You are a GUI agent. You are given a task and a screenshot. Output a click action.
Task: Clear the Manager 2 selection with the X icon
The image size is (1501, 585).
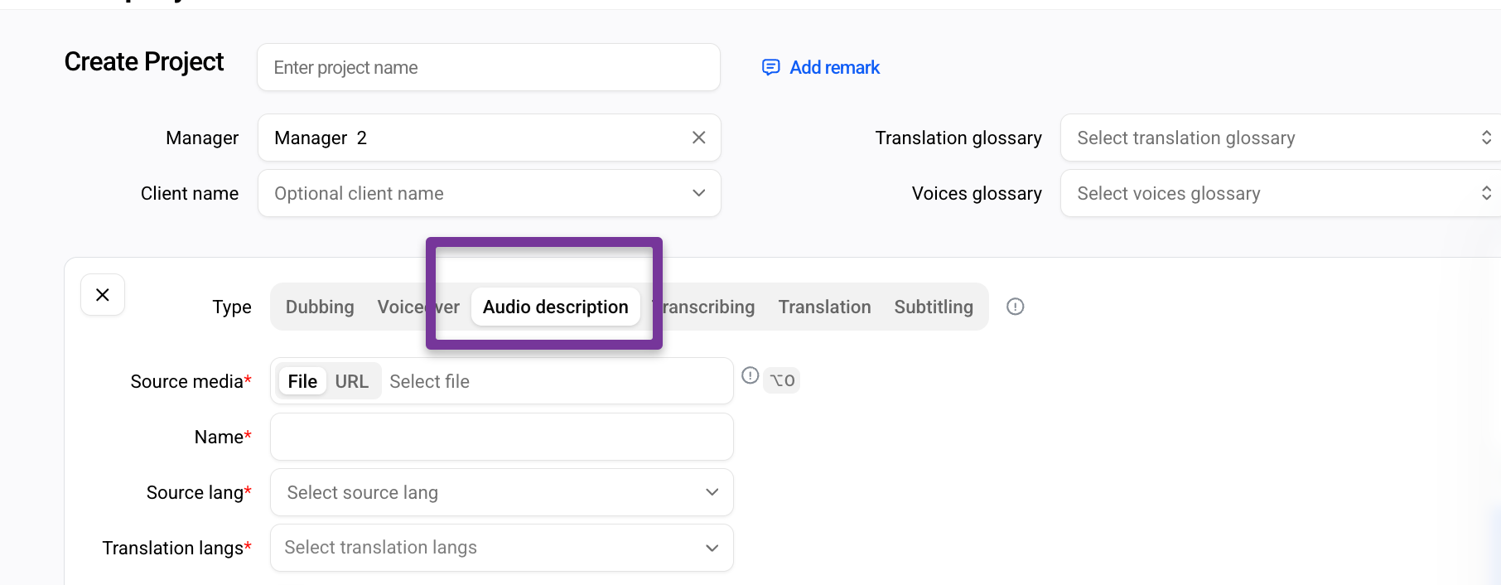point(698,138)
